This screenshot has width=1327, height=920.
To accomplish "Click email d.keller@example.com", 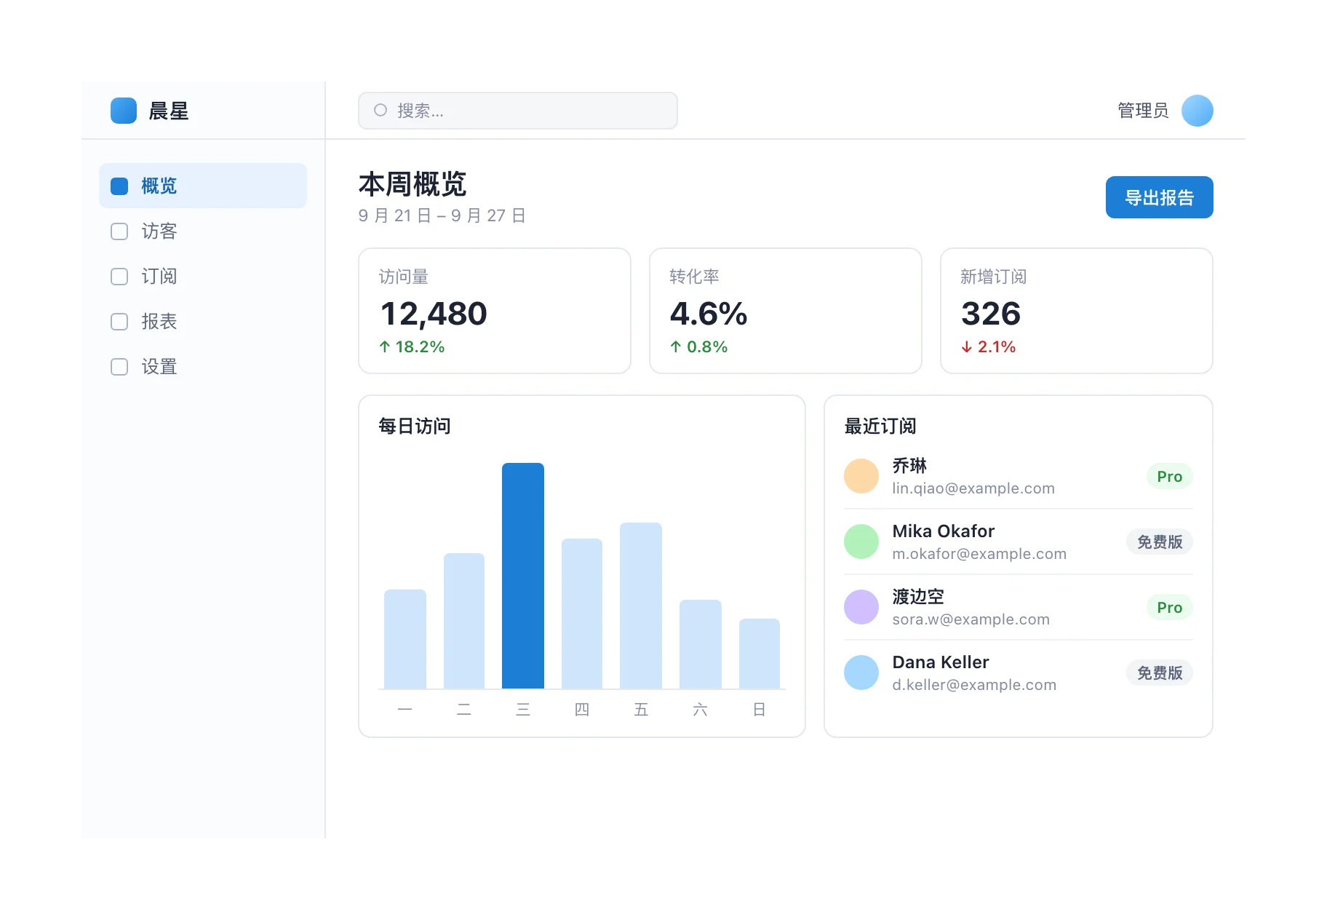I will [x=974, y=685].
